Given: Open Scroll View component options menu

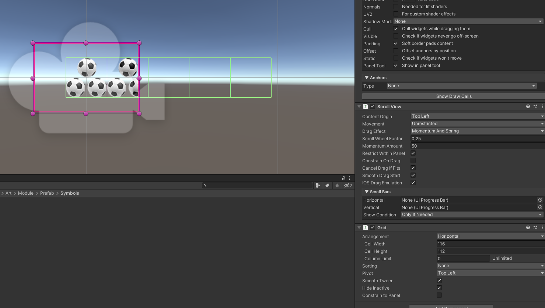Looking at the screenshot, I should (x=542, y=106).
